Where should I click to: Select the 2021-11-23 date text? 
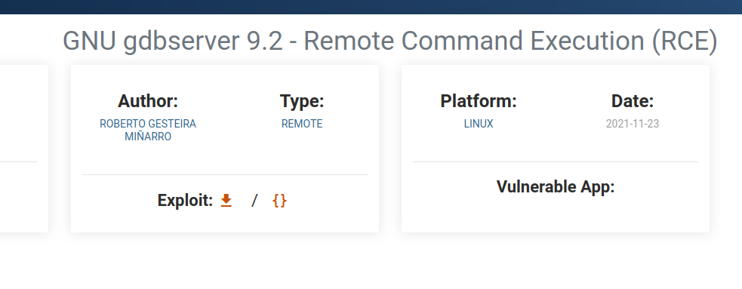pyautogui.click(x=633, y=124)
